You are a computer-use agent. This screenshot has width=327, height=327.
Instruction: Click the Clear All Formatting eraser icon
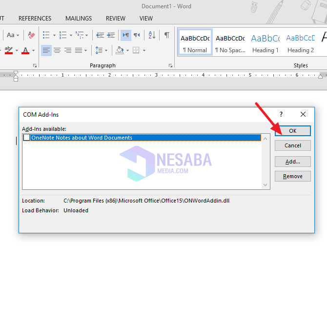pyautogui.click(x=32, y=35)
